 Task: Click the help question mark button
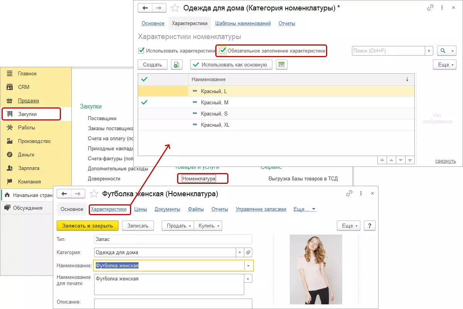[370, 226]
